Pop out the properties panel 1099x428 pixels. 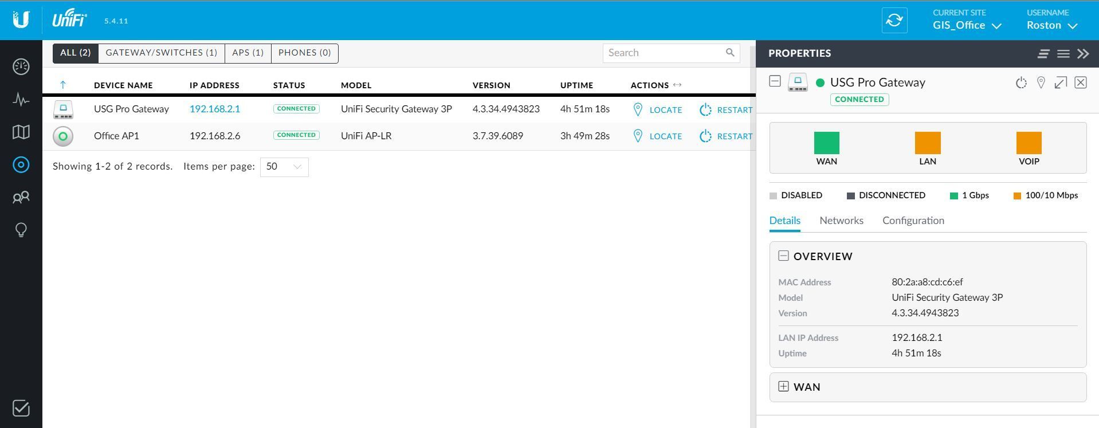pyautogui.click(x=1061, y=83)
